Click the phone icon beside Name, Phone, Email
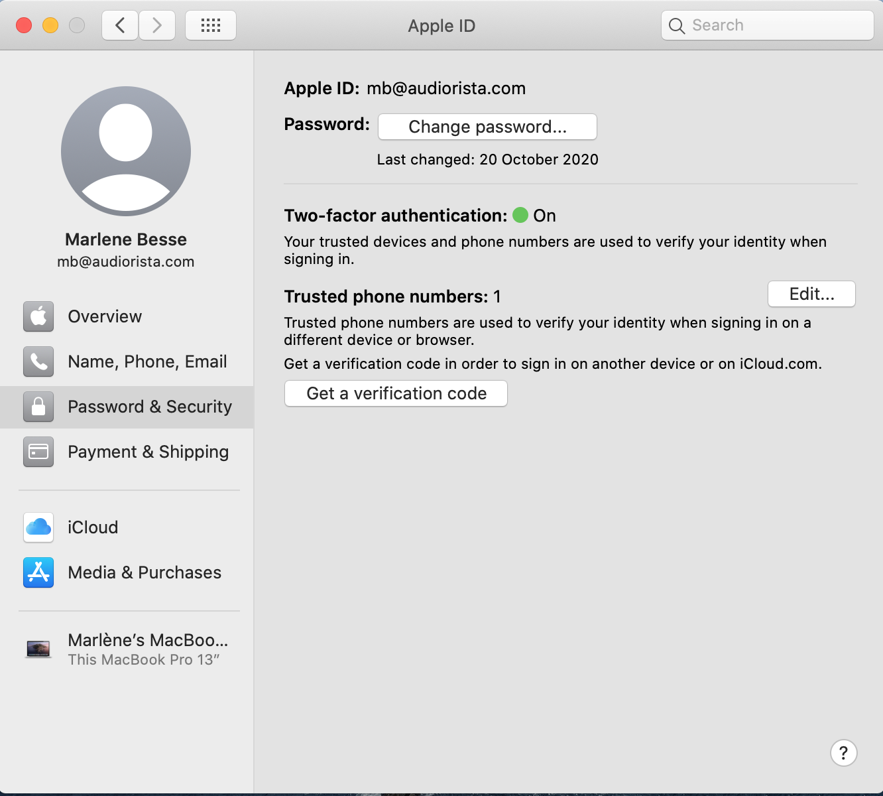The height and width of the screenshot is (796, 883). point(38,362)
